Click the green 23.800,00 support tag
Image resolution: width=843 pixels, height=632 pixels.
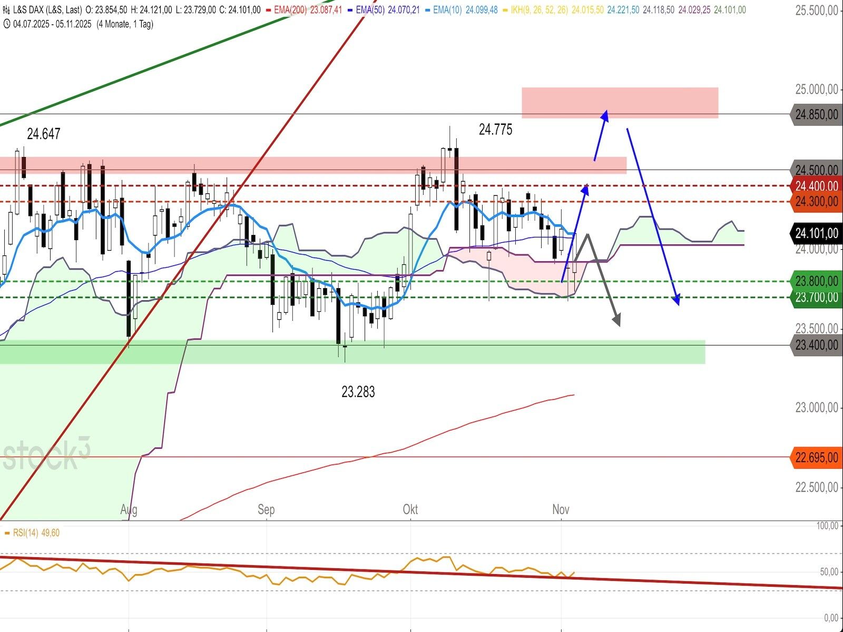point(816,281)
